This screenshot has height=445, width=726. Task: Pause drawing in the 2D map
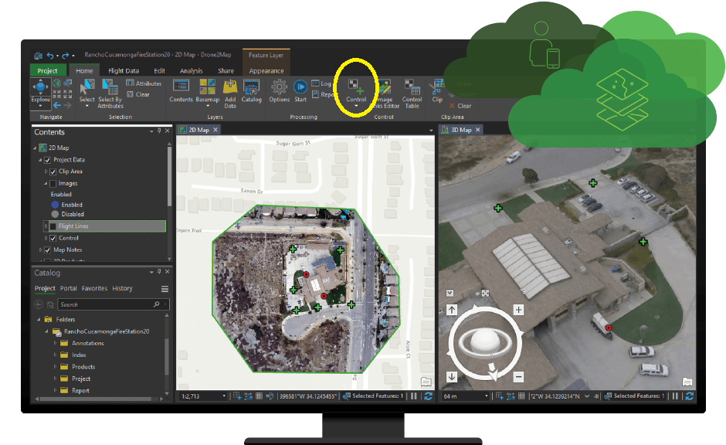(414, 396)
